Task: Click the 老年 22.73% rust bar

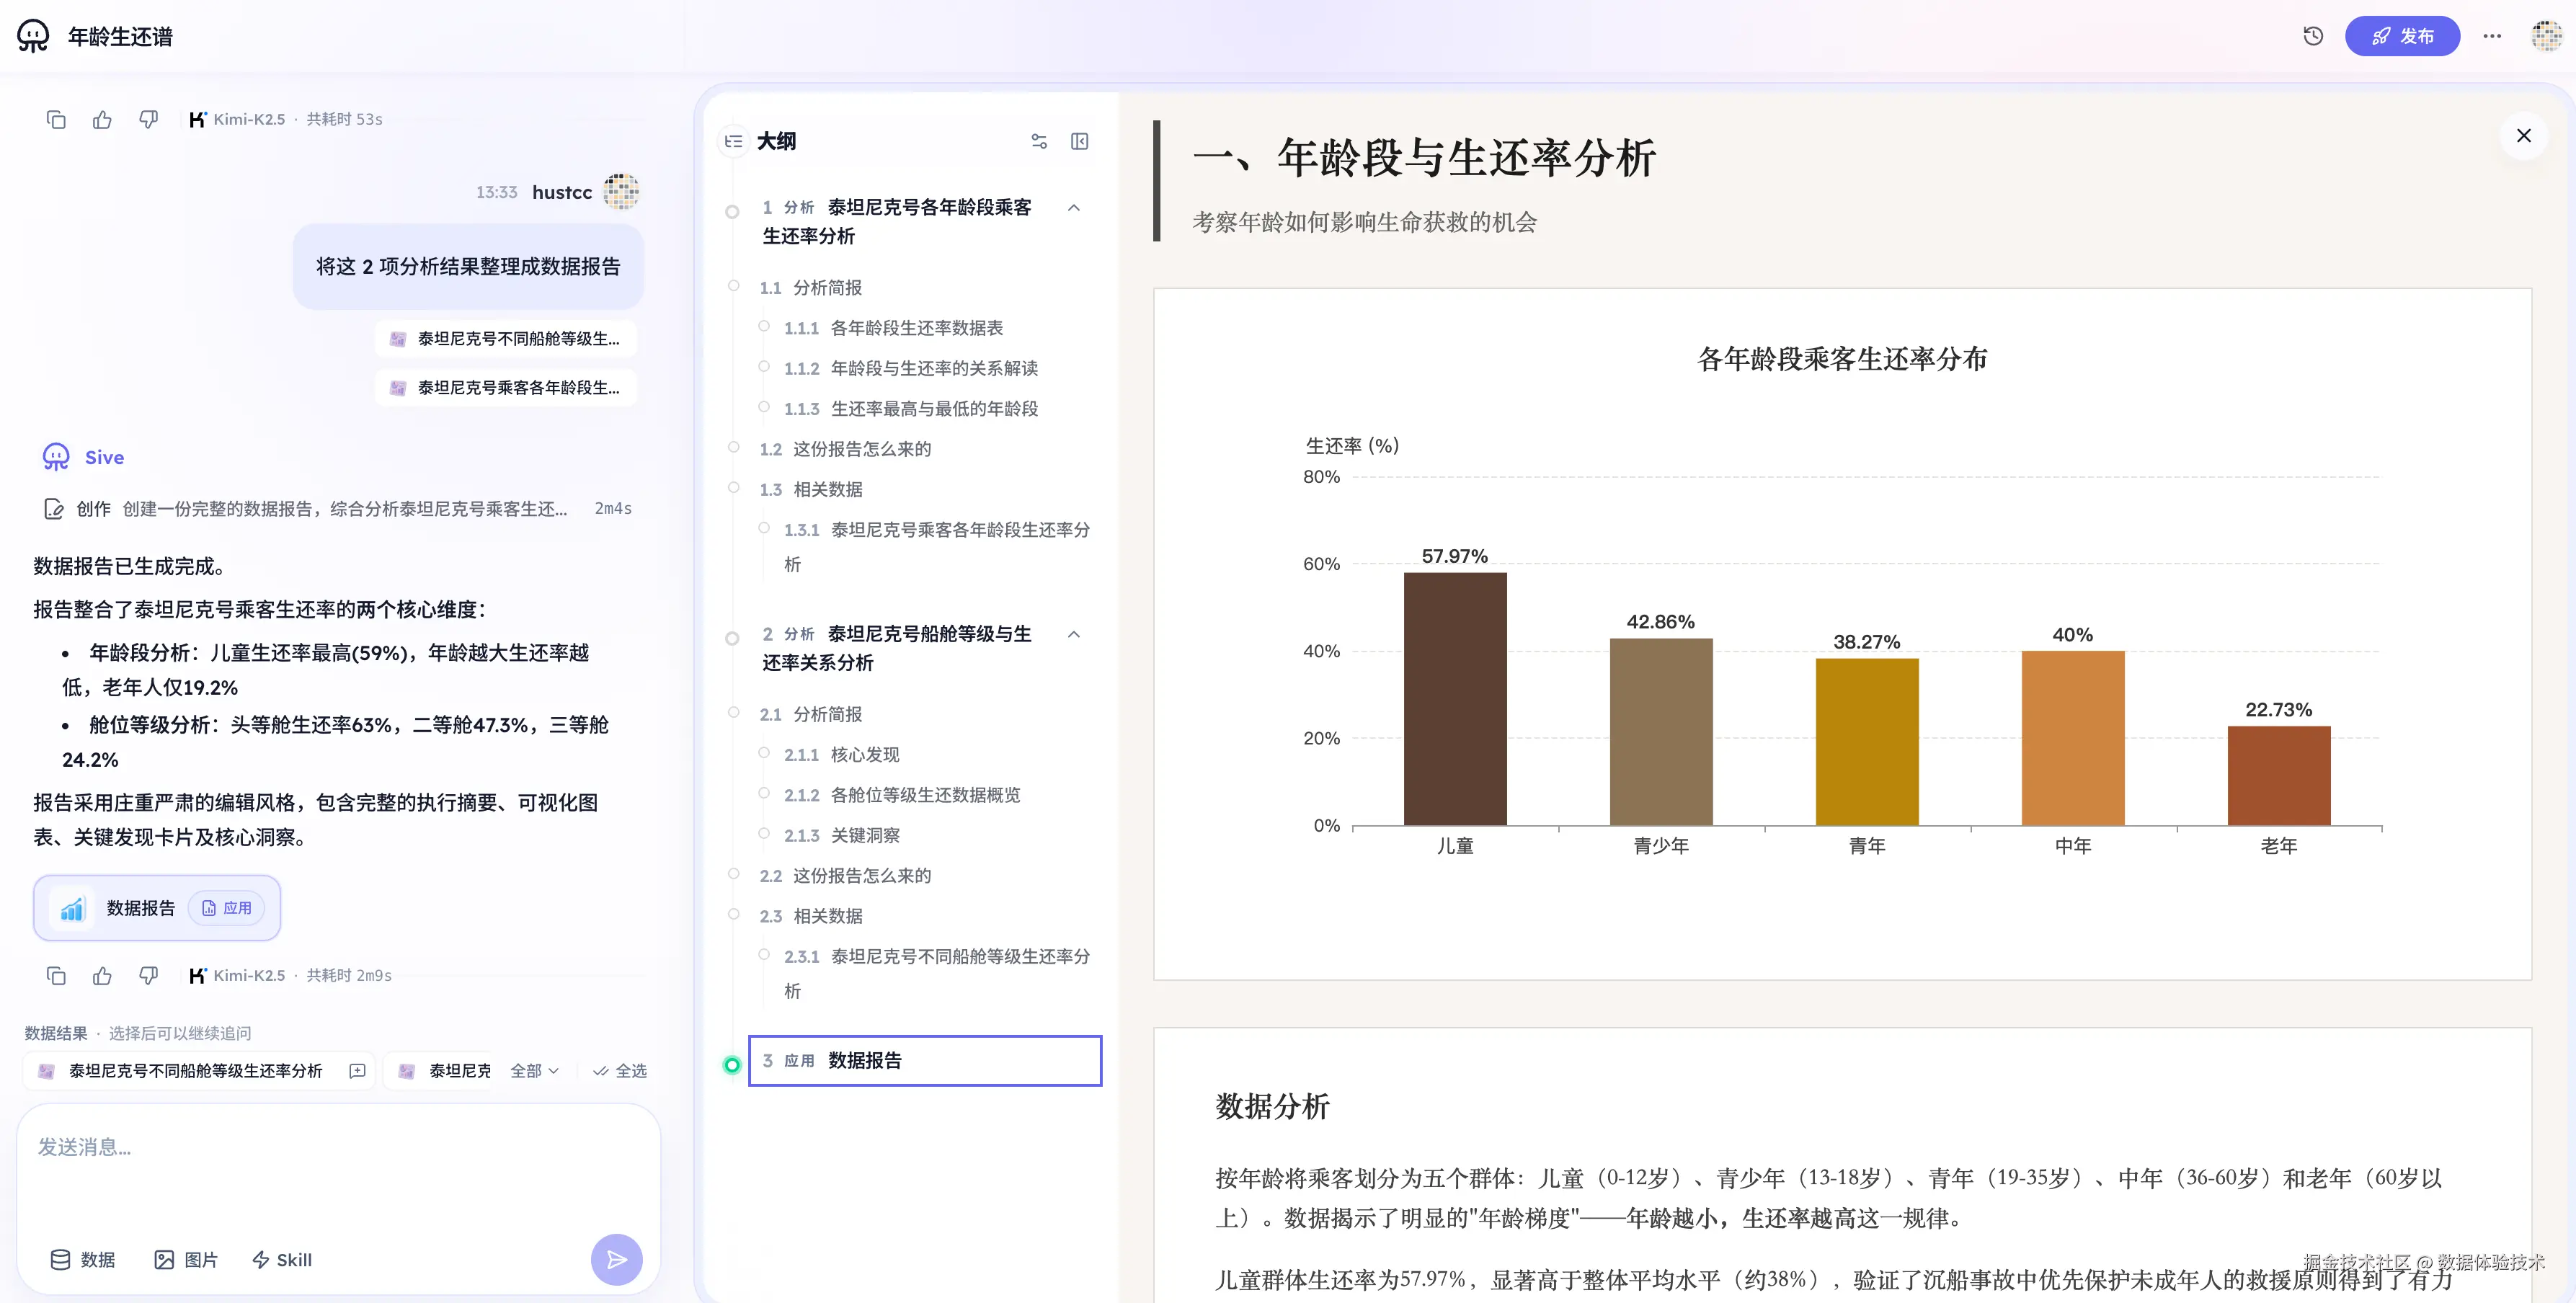Action: [x=2279, y=775]
